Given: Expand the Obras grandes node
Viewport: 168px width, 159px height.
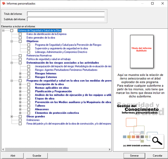Looking at the screenshot, I should [x=12, y=116].
